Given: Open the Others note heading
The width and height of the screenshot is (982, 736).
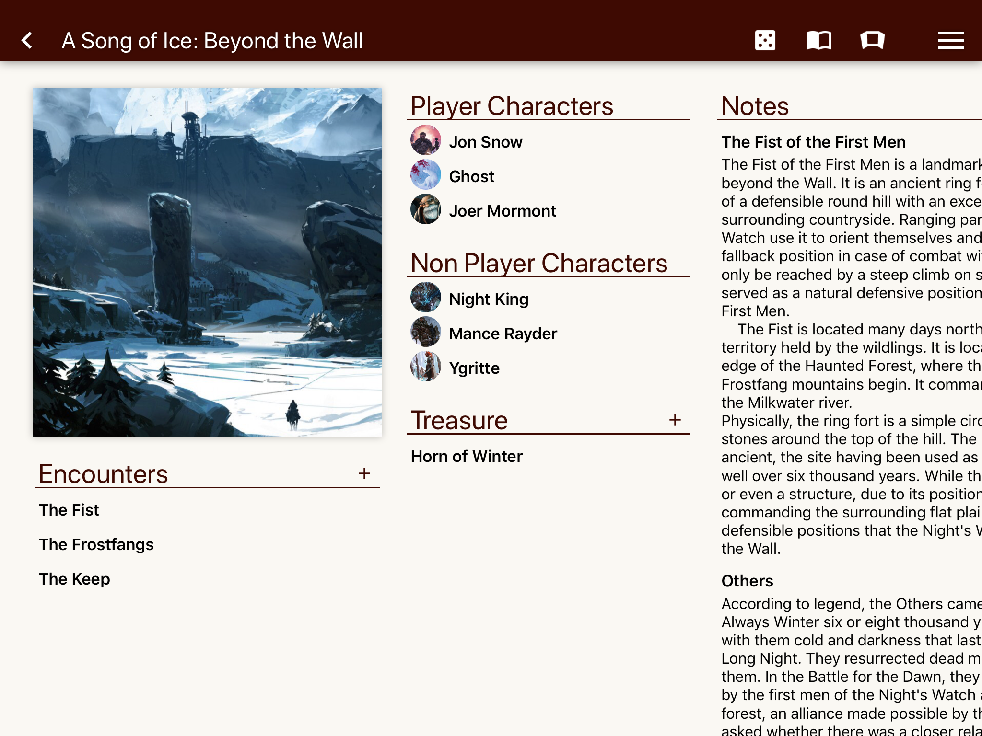Looking at the screenshot, I should pyautogui.click(x=747, y=581).
